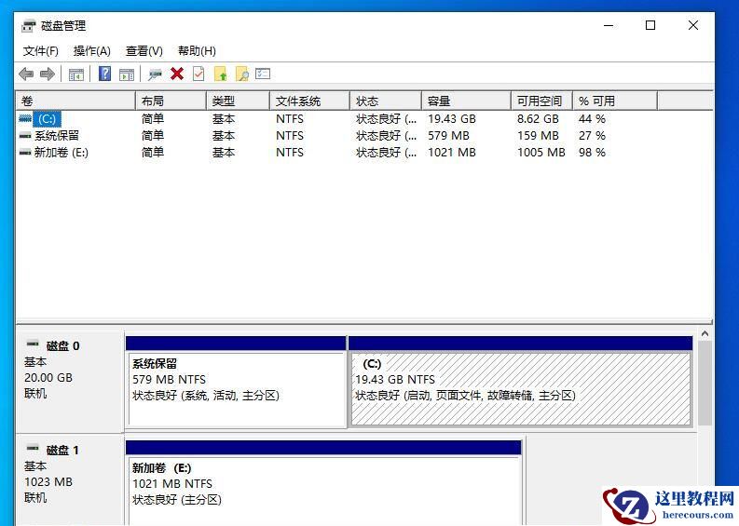Click the 44 % available cell
The image size is (739, 526).
tap(592, 118)
